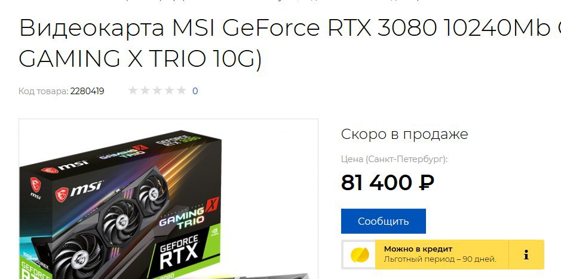
Task: Open the reviews count link 0
Action: pyautogui.click(x=195, y=91)
